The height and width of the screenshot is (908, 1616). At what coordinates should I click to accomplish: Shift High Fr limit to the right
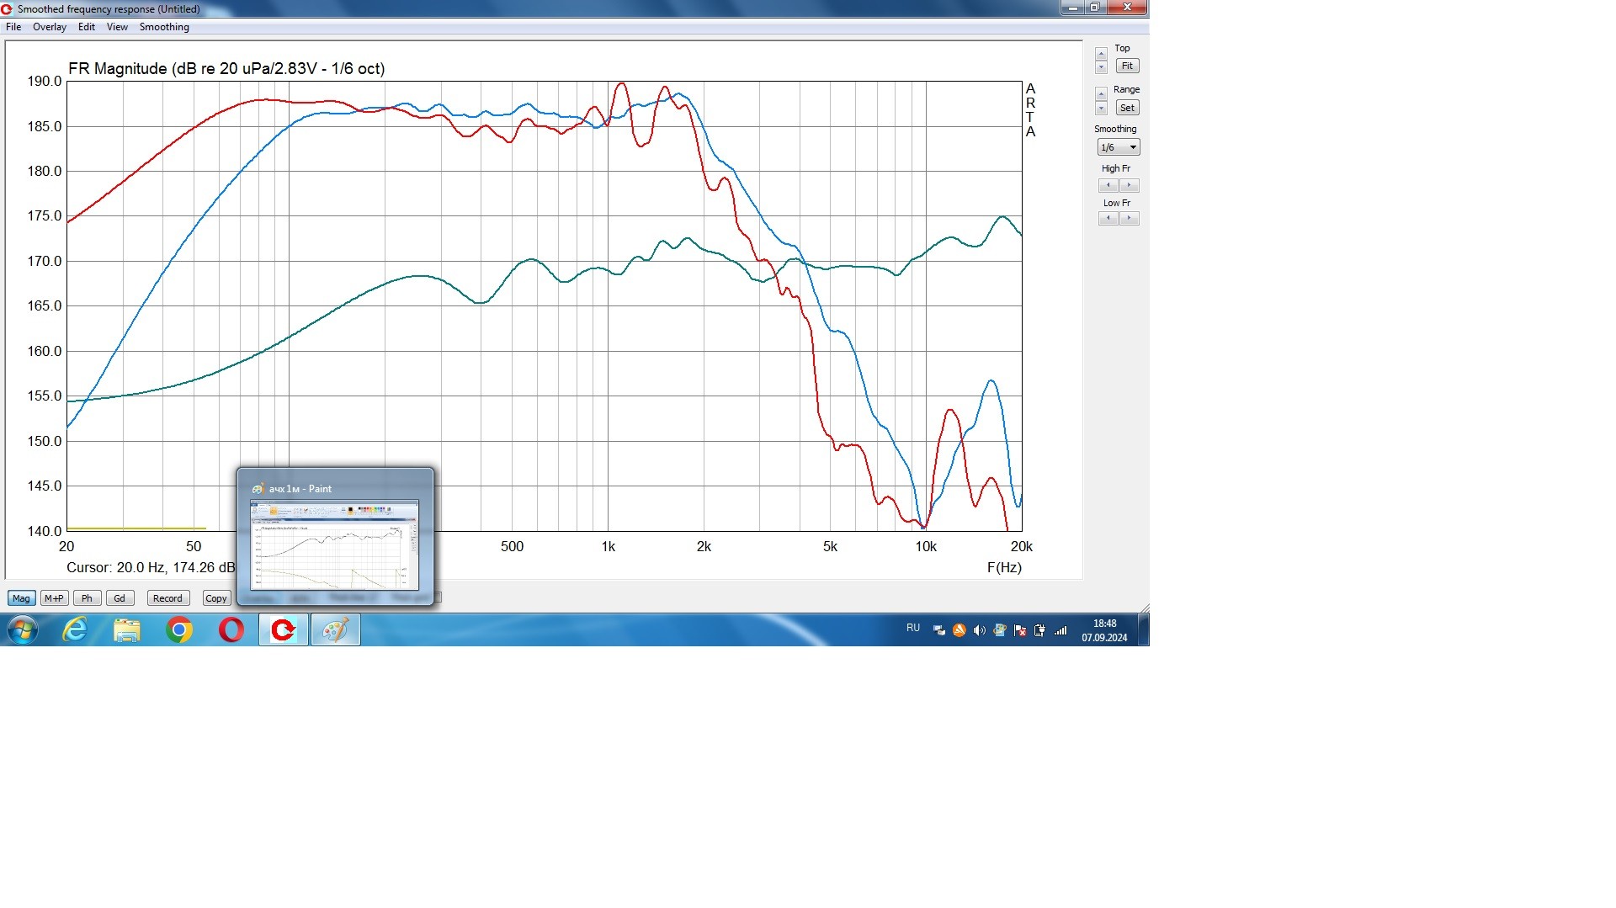1130,185
